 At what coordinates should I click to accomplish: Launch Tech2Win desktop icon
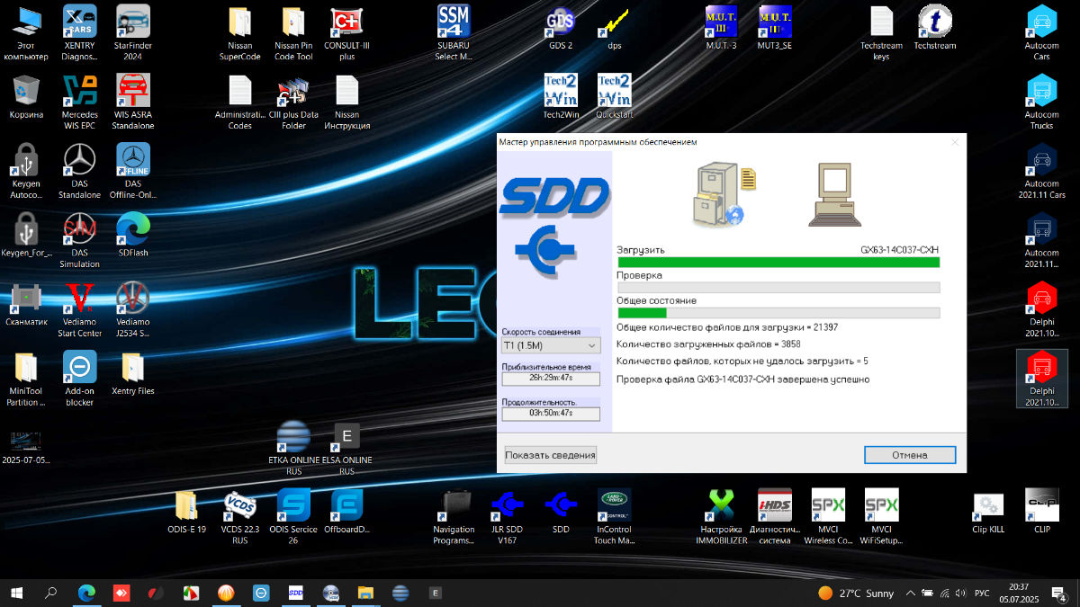tap(561, 96)
